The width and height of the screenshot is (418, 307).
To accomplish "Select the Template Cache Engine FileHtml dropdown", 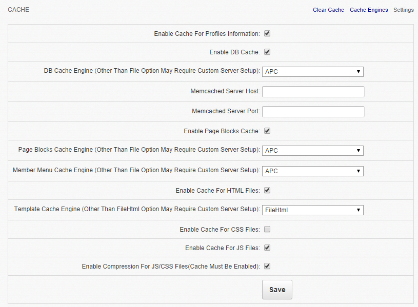I will [312, 210].
